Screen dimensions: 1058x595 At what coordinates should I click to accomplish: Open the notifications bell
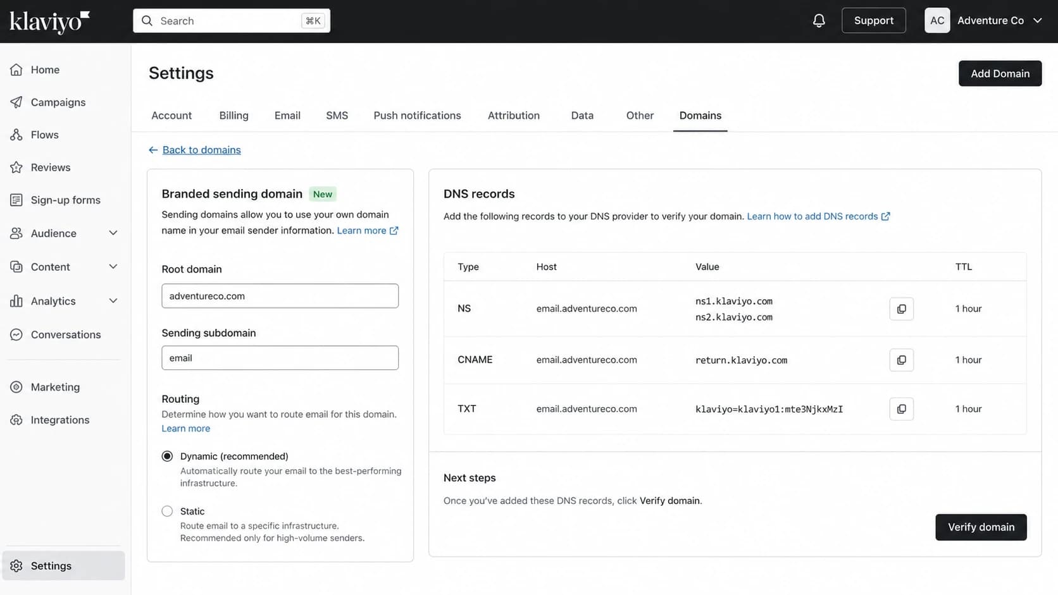click(819, 21)
